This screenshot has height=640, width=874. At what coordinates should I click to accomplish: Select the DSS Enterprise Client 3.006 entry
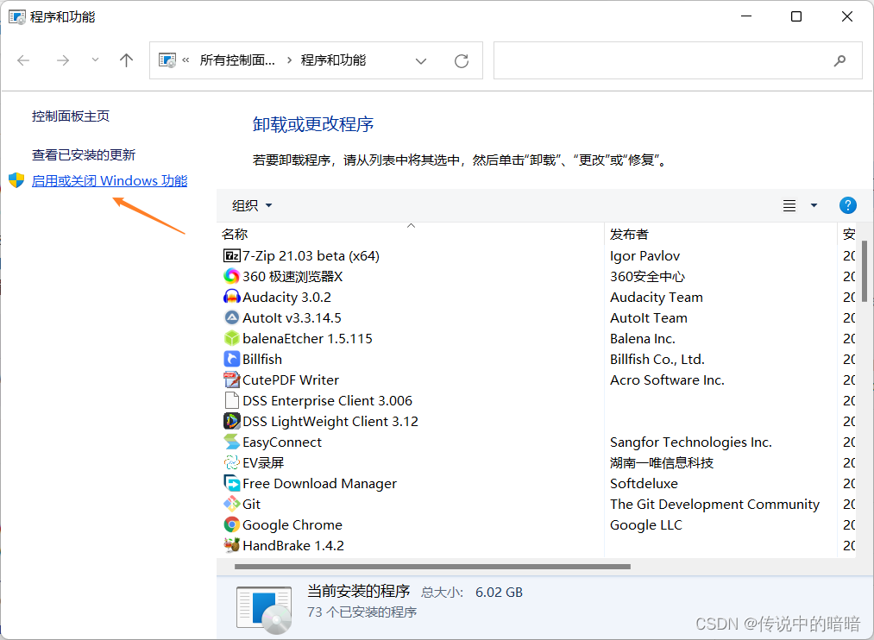click(x=327, y=400)
